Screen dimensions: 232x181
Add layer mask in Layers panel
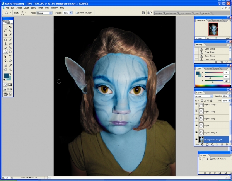(207, 144)
